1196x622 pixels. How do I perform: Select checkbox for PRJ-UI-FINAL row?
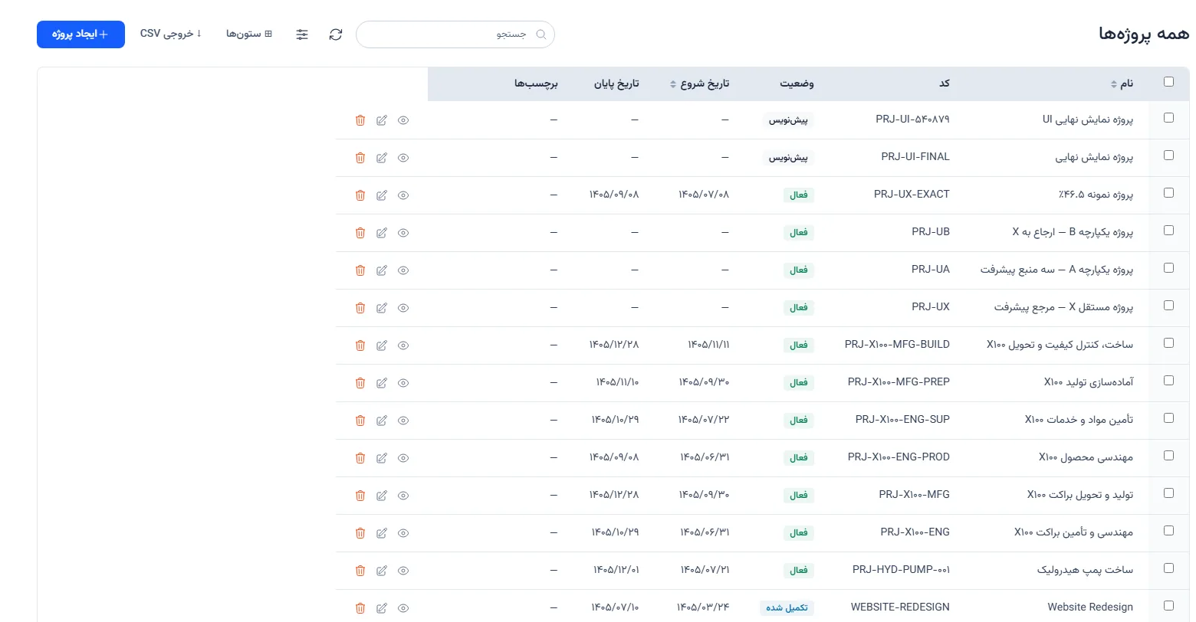point(1168,155)
